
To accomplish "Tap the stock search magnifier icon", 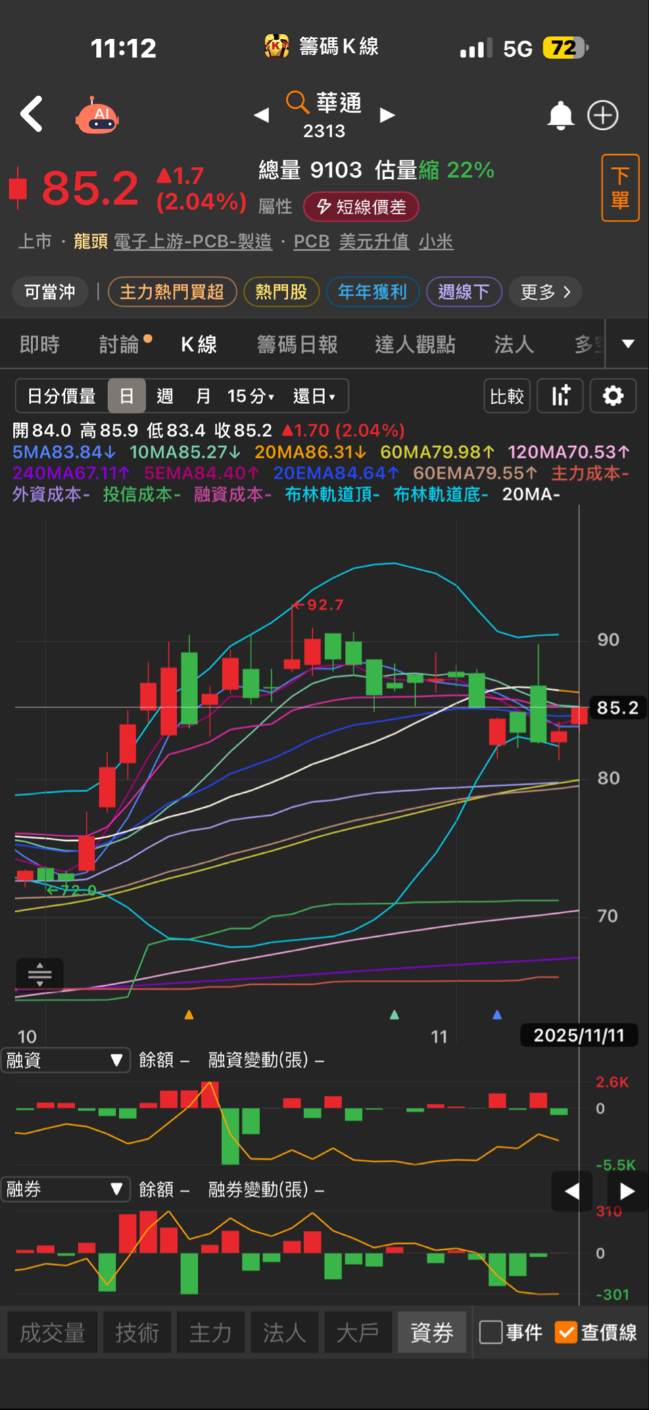I will pyautogui.click(x=297, y=102).
